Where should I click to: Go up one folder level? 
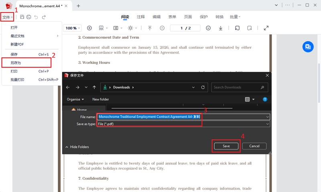click(x=94, y=87)
